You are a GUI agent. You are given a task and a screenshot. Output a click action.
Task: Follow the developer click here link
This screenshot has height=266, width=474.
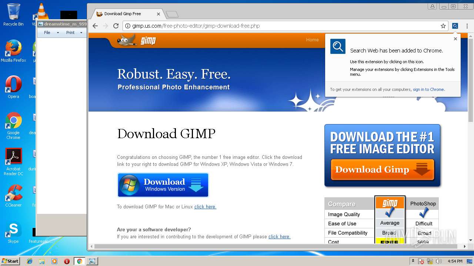(x=279, y=236)
